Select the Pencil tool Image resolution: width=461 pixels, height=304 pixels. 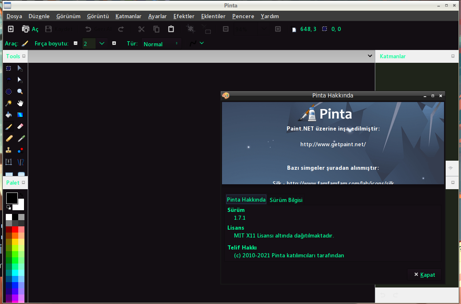pyautogui.click(x=9, y=138)
